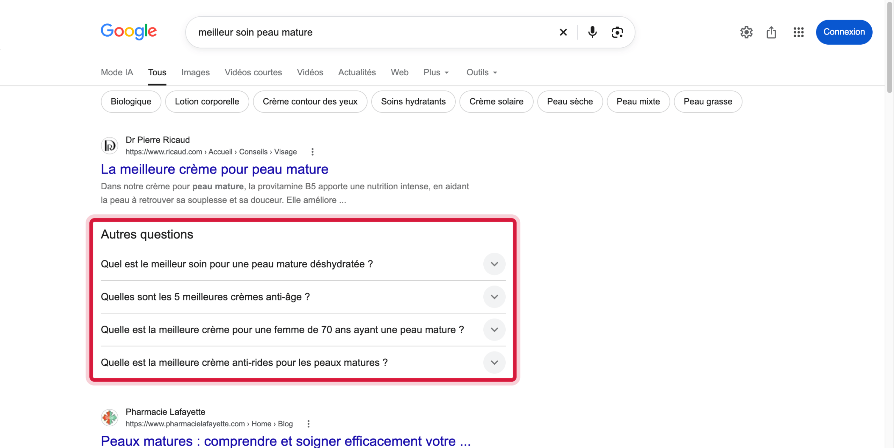
Task: Click the share icon in header
Action: click(x=771, y=32)
